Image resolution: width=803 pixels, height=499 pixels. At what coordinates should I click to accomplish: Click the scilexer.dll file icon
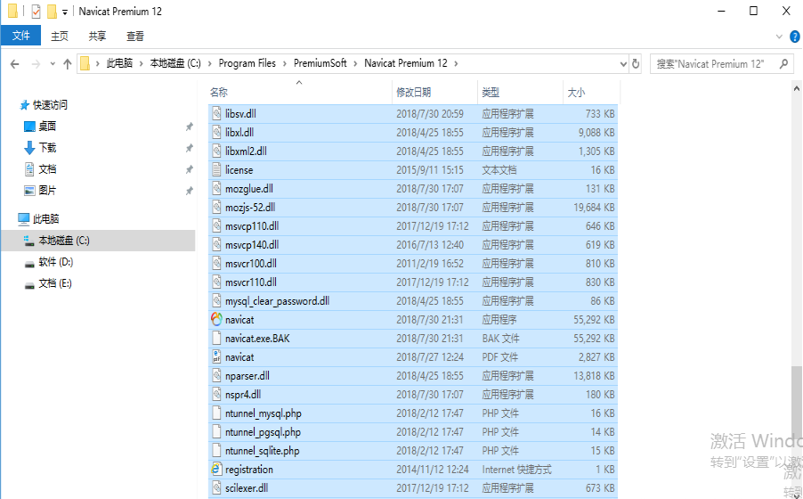pyautogui.click(x=216, y=488)
